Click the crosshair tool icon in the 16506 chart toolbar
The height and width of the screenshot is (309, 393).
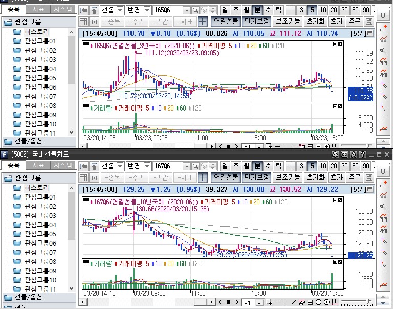202,22
